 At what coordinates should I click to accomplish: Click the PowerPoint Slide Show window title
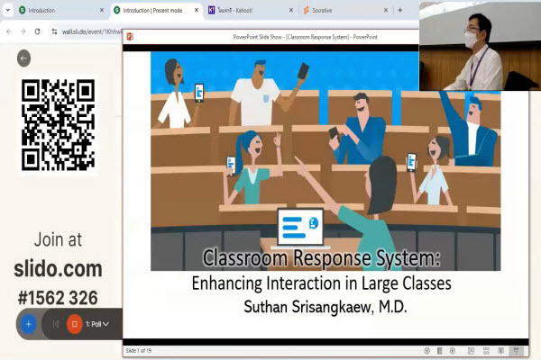point(305,37)
